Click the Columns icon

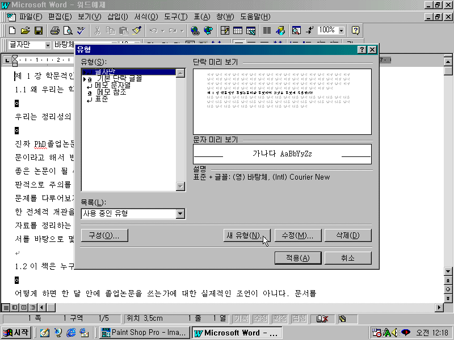point(267,31)
